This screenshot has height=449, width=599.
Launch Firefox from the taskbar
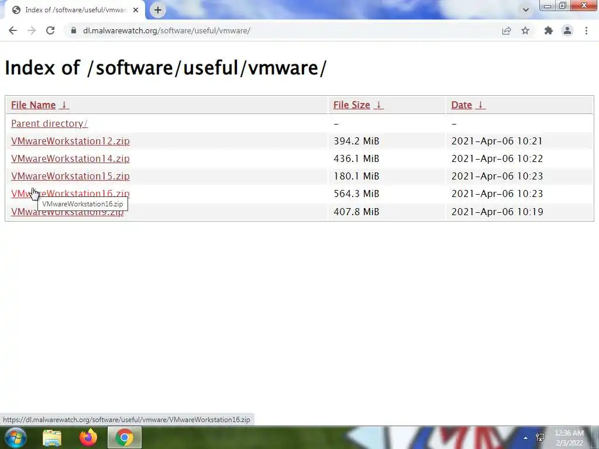[x=88, y=437]
